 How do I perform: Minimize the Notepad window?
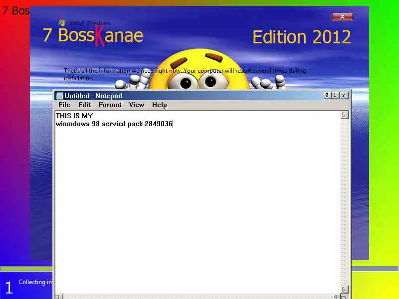(327, 95)
